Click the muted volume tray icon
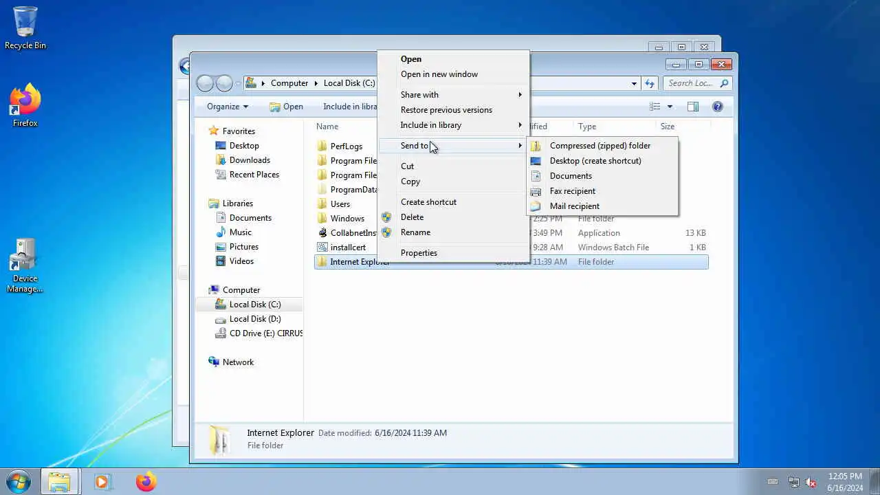880x495 pixels. point(811,482)
